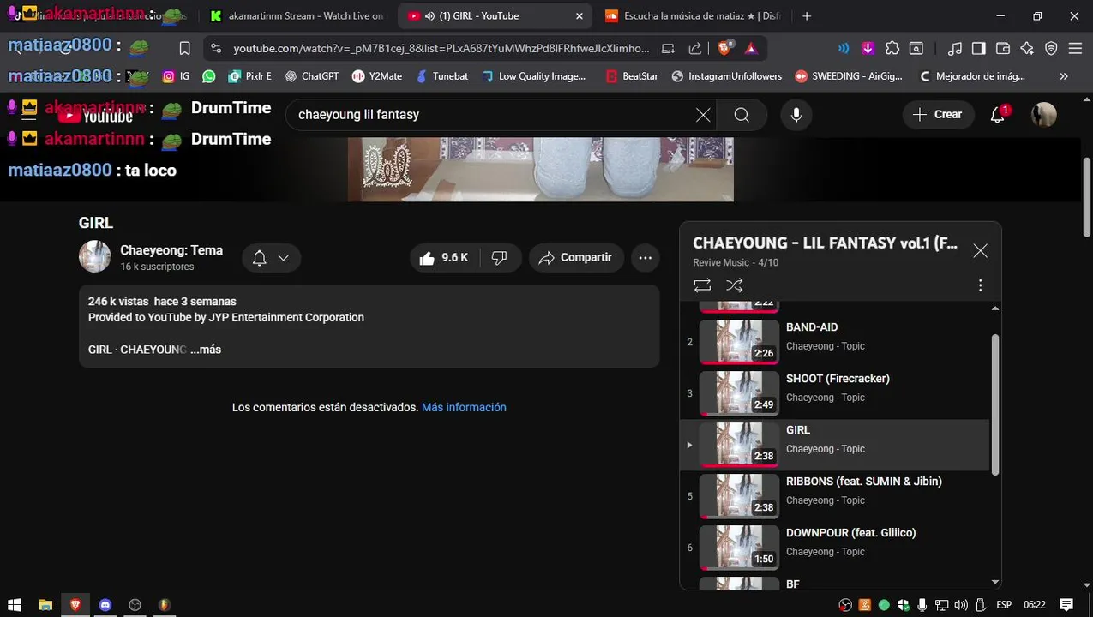
Task: Open Leo AI sparkle icon
Action: click(1027, 48)
